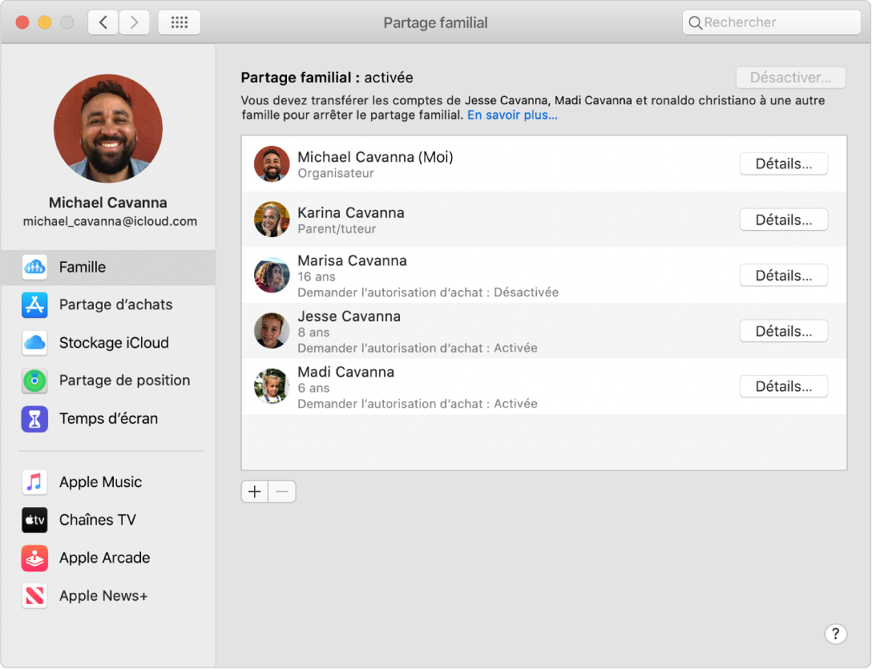Click Michael Cavanna's large profile photo
This screenshot has height=669, width=872.
[x=108, y=128]
